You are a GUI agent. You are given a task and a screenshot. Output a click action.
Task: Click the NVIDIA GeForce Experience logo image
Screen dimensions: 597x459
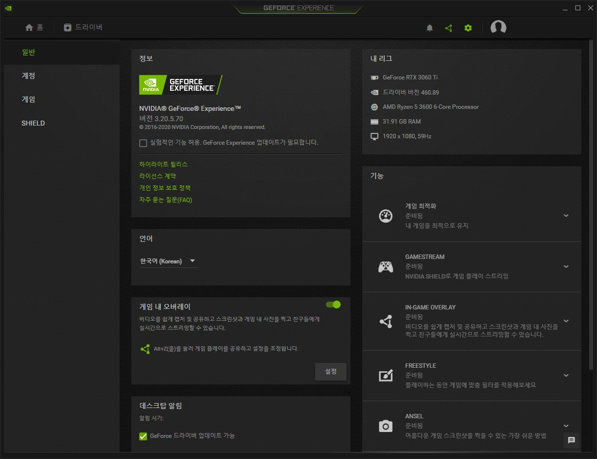tap(181, 85)
